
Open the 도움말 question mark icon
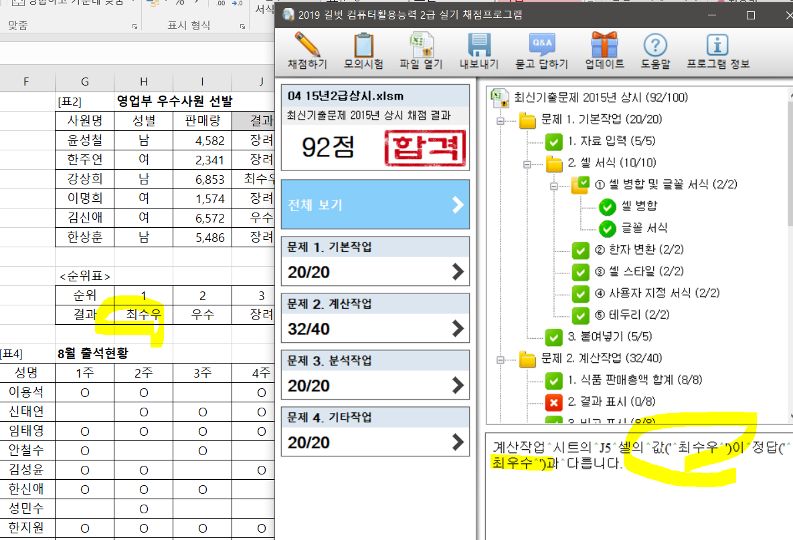[x=655, y=45]
